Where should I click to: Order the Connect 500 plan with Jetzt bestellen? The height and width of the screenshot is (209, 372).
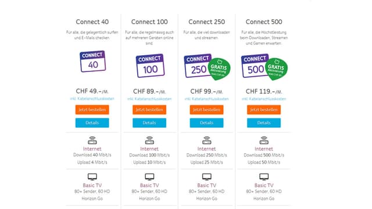point(263,110)
